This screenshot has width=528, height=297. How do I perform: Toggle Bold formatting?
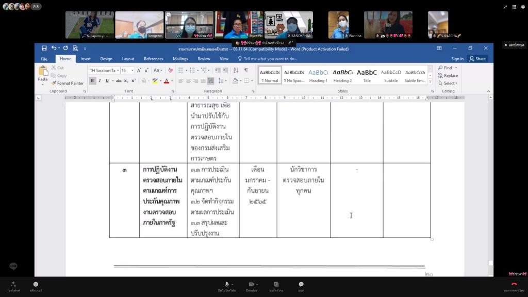click(x=92, y=81)
